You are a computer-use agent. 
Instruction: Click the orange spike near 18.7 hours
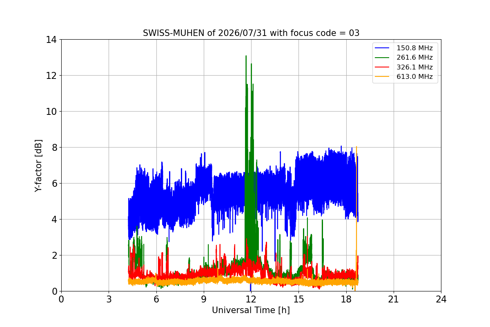[356, 147]
